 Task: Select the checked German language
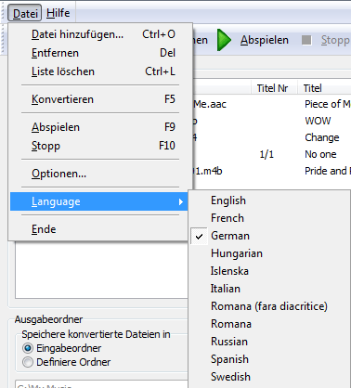point(269,236)
